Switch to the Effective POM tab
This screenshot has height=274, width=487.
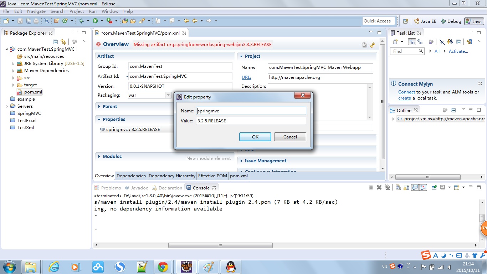point(212,176)
